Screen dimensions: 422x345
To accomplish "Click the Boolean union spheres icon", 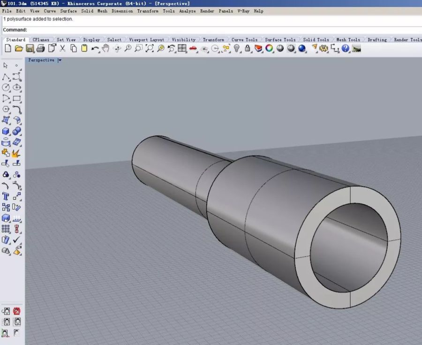I will click(x=16, y=131).
